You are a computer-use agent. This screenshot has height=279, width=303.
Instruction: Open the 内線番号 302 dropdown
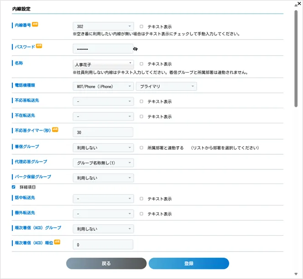coord(103,27)
